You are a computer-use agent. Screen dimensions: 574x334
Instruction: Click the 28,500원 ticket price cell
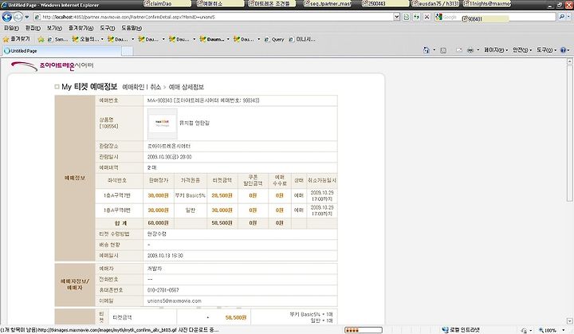pos(222,195)
